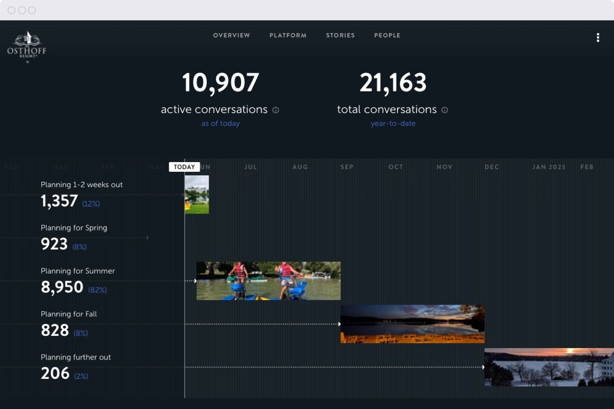Open the three-dot overflow menu

(x=598, y=37)
